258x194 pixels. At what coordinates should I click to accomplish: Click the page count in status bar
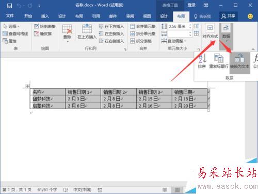click(x=17, y=189)
